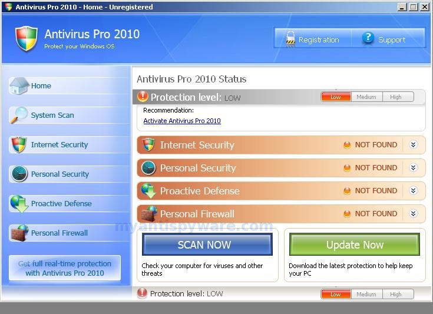Click the Registration button

pos(313,38)
